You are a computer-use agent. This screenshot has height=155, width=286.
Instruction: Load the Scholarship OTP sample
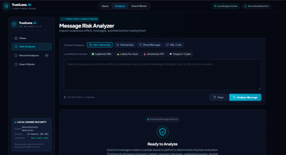click(x=154, y=54)
